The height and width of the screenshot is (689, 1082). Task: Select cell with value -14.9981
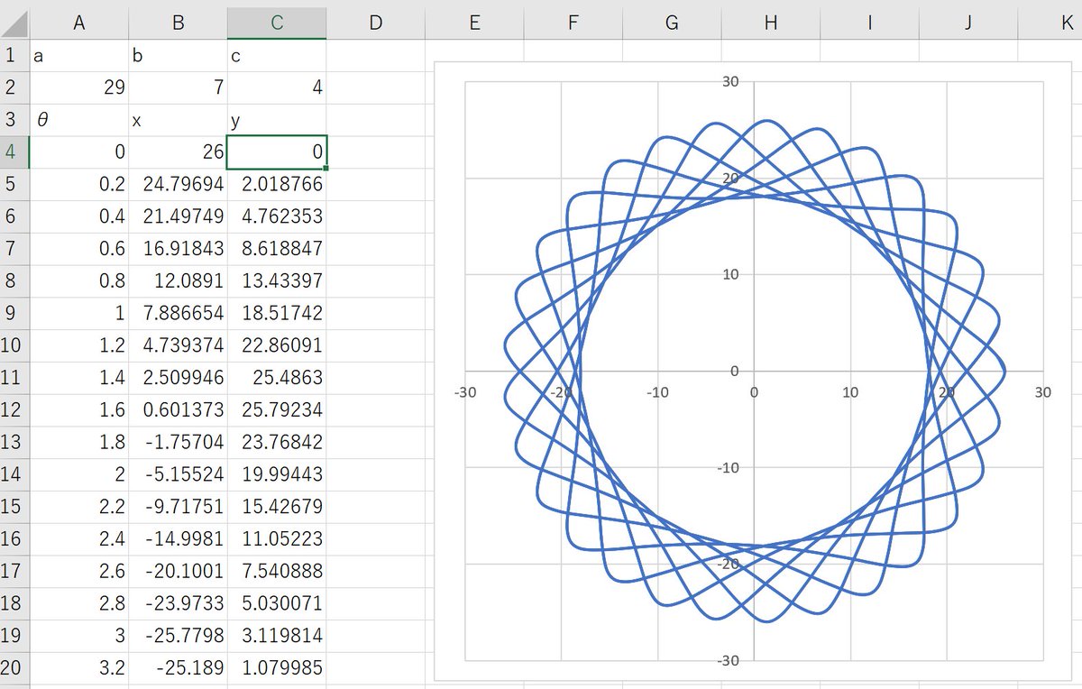(x=179, y=539)
